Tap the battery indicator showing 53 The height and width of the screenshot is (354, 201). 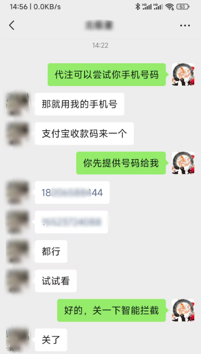tap(183, 7)
